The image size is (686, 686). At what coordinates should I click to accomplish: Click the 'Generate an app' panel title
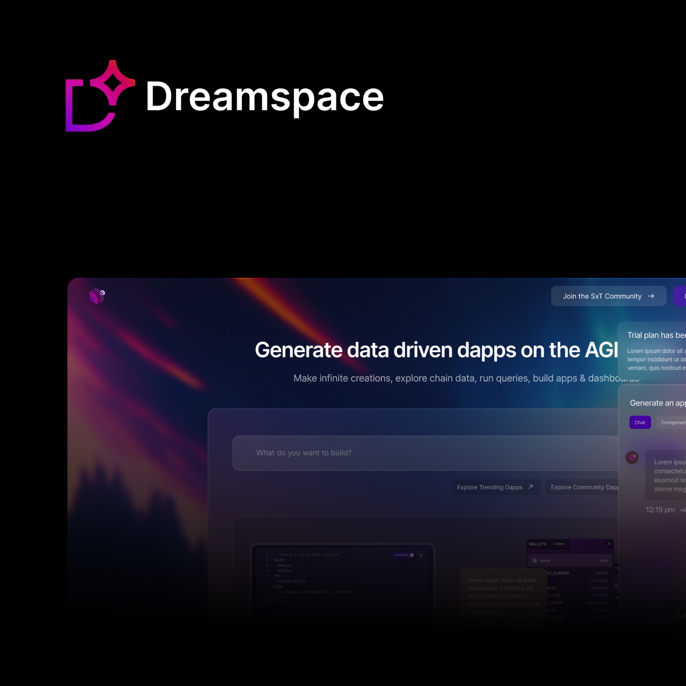tap(658, 403)
